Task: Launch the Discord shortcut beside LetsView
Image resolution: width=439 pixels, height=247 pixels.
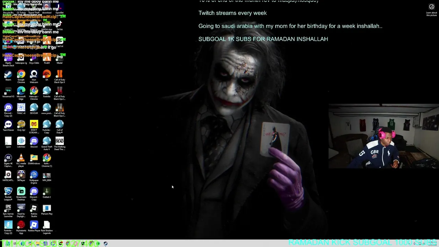Action: click(x=34, y=143)
